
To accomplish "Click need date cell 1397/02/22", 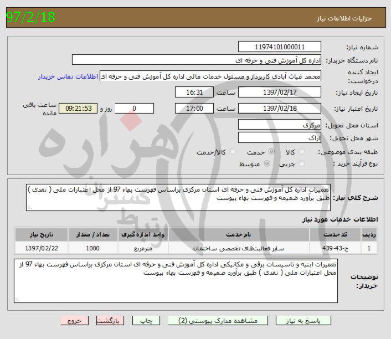I will [x=42, y=248].
